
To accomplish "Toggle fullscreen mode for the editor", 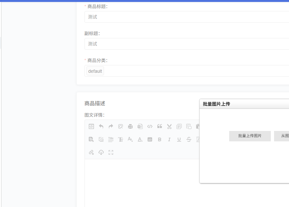I will [x=111, y=152].
